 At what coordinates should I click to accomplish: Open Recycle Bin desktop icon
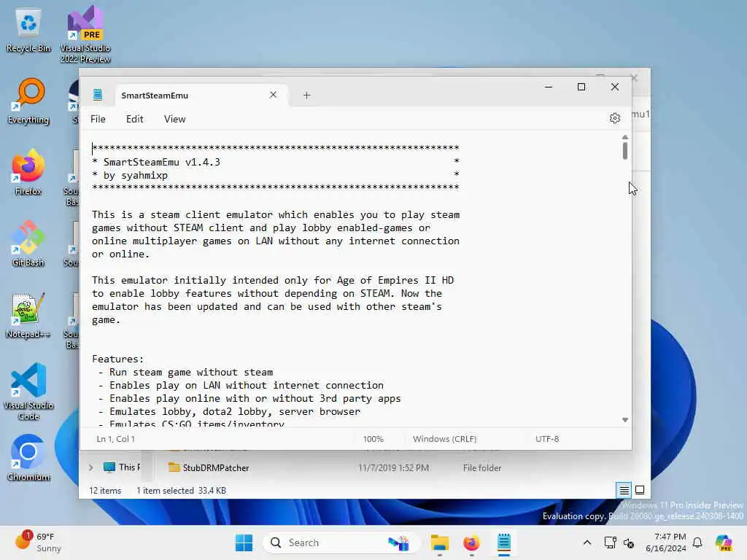(28, 31)
